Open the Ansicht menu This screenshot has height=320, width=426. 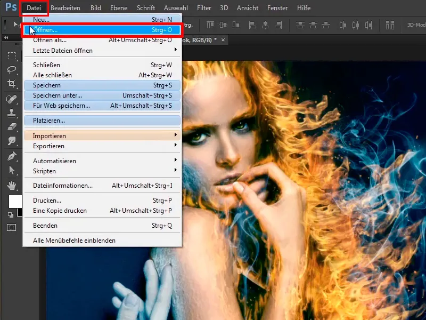coord(248,8)
